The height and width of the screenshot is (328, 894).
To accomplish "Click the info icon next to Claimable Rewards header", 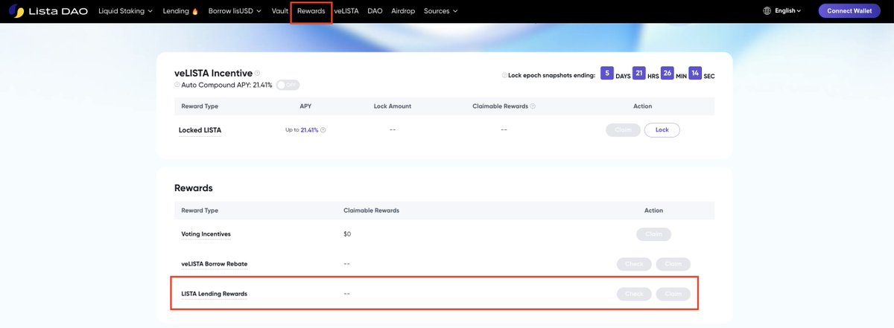I will [x=533, y=106].
